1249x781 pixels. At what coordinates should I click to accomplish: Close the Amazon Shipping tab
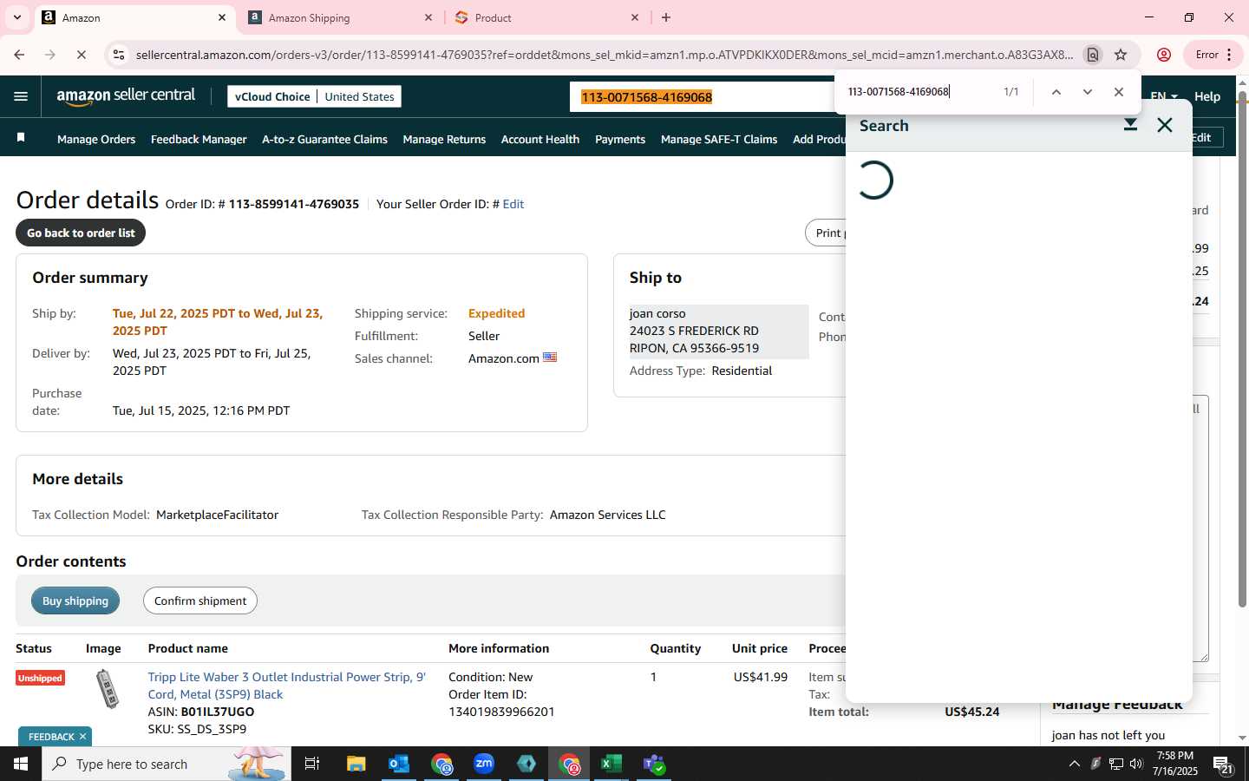tap(428, 17)
